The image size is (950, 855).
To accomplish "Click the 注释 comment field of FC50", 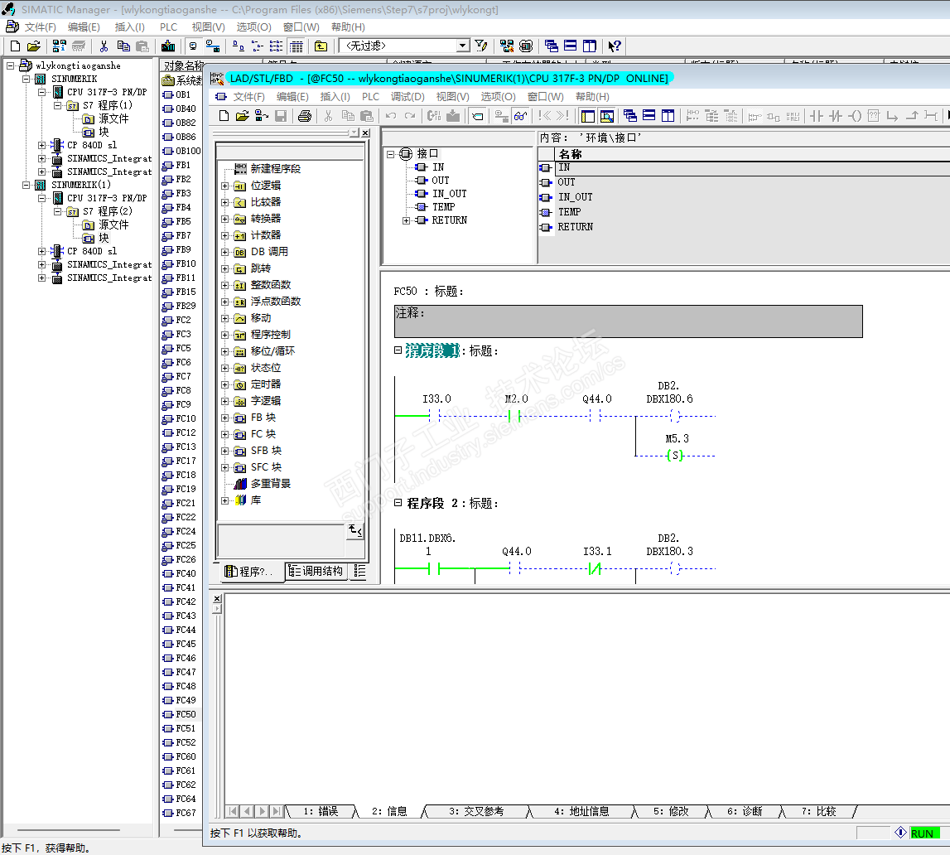I will [628, 321].
